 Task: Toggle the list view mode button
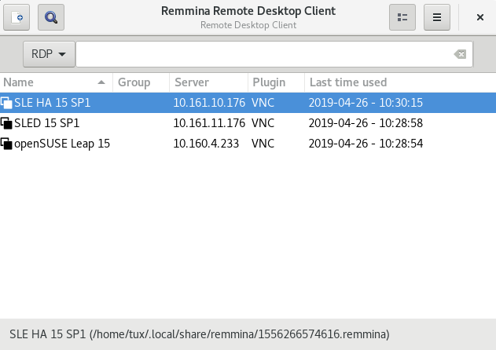(x=402, y=17)
